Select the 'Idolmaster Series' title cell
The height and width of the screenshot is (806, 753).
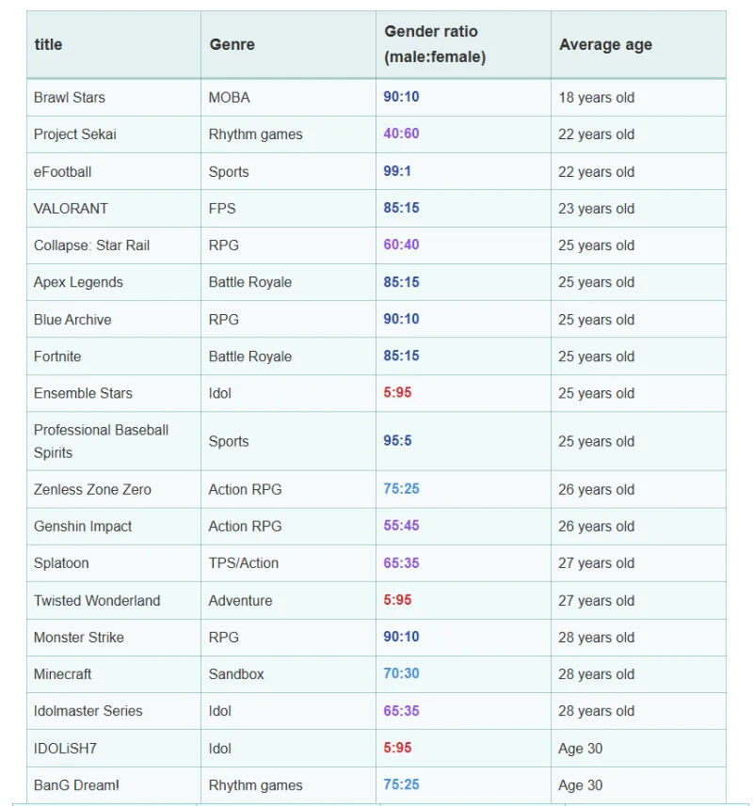point(114,711)
